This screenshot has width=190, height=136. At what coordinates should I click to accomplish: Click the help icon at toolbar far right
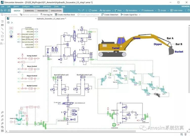pos(189,10)
